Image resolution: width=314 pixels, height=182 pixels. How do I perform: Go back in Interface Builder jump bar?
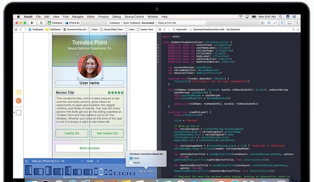[x=21, y=30]
